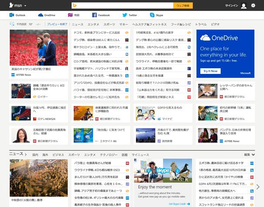Click the R icon beside the ヤマト headline
The image size is (264, 207).
click(x=127, y=69)
